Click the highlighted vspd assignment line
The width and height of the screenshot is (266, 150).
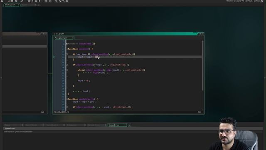click(135, 57)
